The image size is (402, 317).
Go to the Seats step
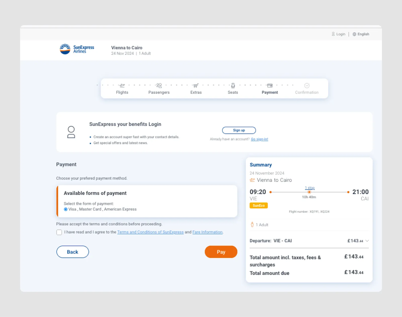(233, 92)
